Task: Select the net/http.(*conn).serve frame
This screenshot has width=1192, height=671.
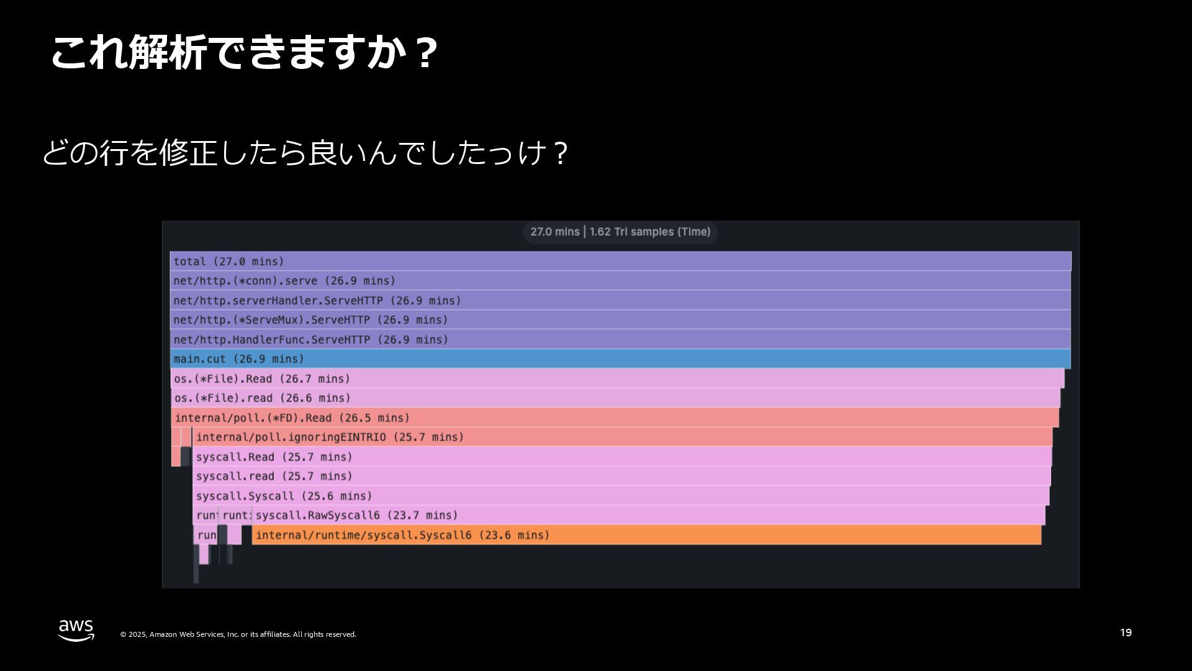Action: [x=621, y=281]
